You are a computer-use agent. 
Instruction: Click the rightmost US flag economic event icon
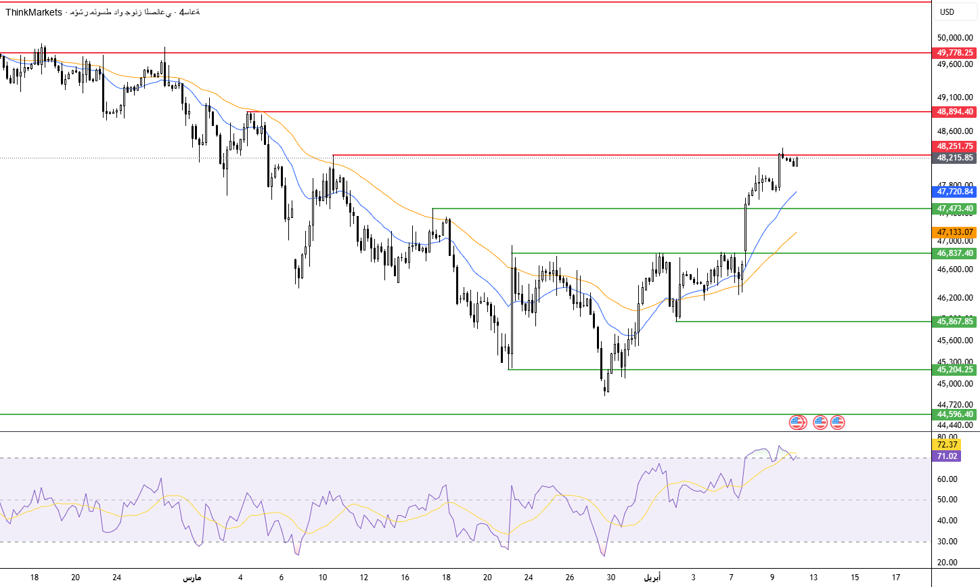click(838, 422)
